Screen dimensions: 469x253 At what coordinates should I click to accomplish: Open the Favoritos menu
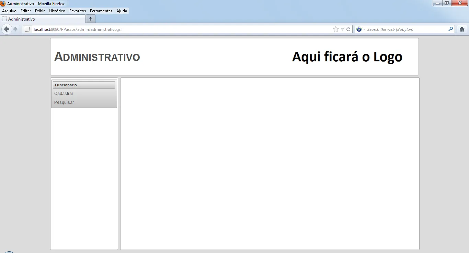tap(78, 11)
